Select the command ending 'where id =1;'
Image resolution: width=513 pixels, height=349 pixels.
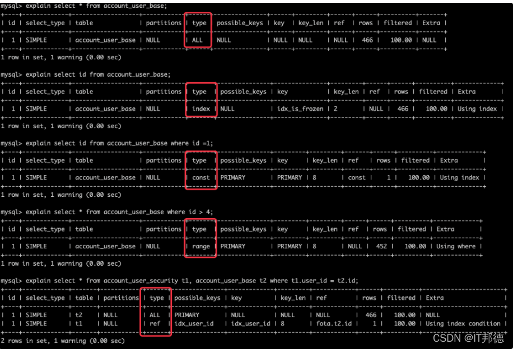pos(119,143)
